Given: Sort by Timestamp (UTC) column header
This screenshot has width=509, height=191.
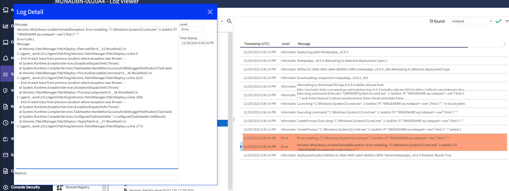Looking at the screenshot, I should click(257, 44).
